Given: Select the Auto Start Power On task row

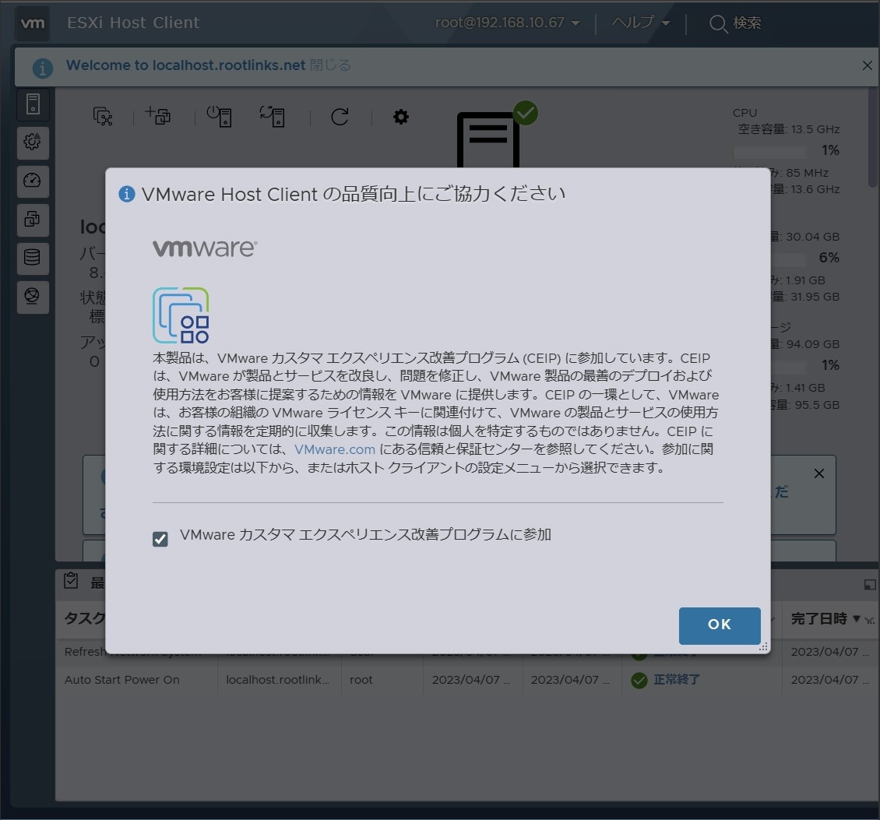Looking at the screenshot, I should (x=467, y=680).
